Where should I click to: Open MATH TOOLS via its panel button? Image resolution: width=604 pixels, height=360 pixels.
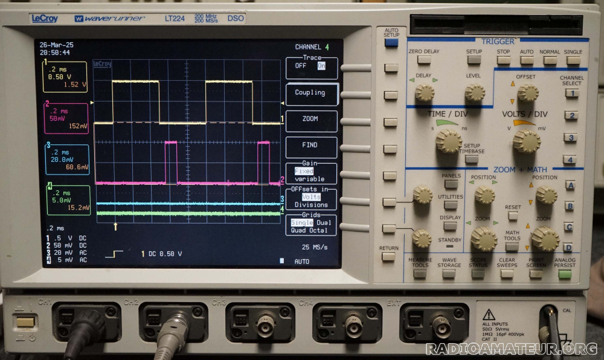(512, 247)
